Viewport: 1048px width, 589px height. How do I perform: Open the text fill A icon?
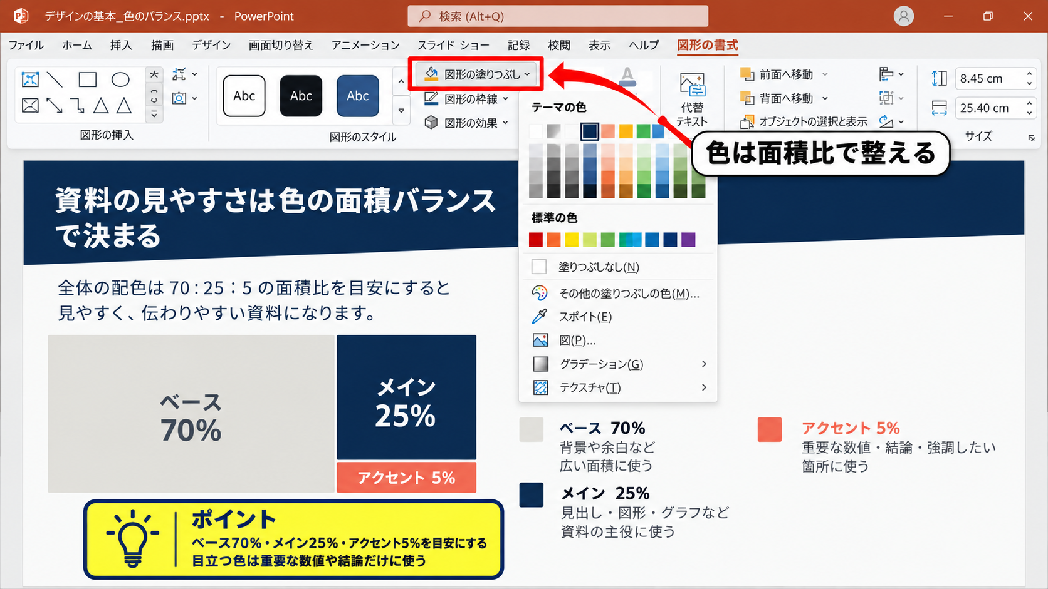627,77
